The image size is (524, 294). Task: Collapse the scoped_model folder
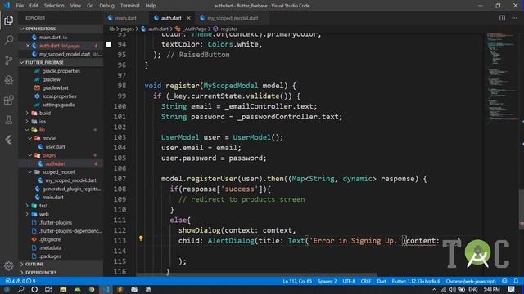pyautogui.click(x=29, y=172)
